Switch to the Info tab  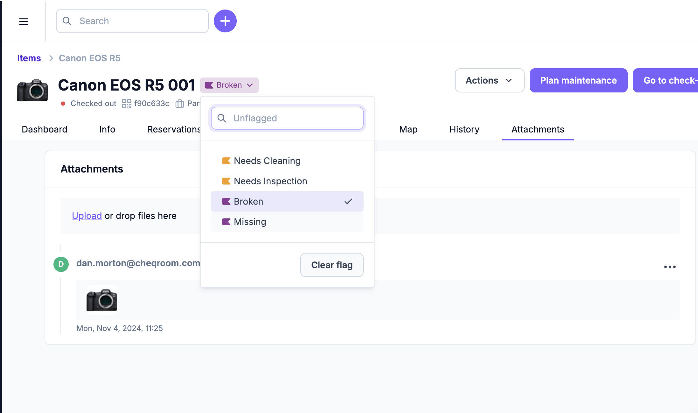tap(107, 129)
